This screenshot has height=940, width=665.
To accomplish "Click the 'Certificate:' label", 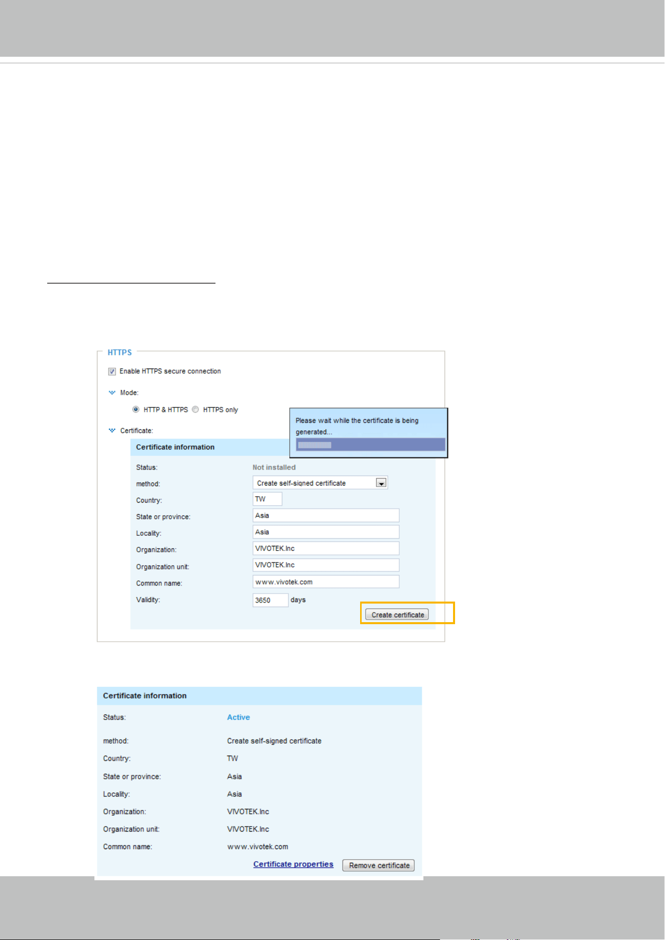I will tap(137, 431).
